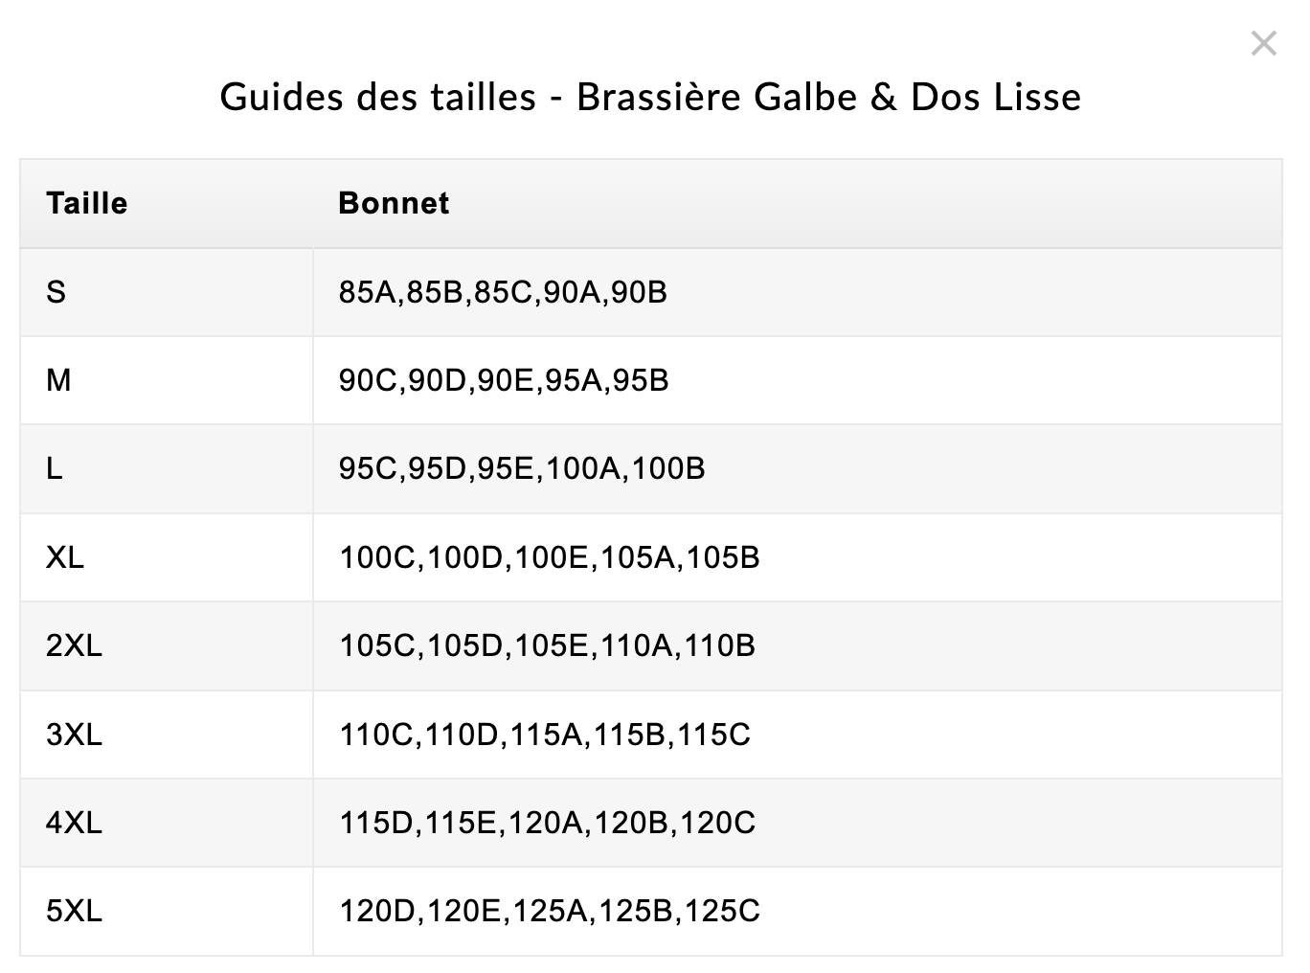Click the bonnet list starting with 105C
1310x973 pixels.
[547, 645]
